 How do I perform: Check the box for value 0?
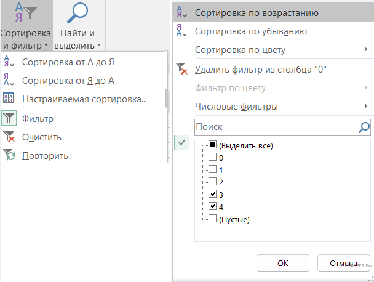click(x=212, y=157)
